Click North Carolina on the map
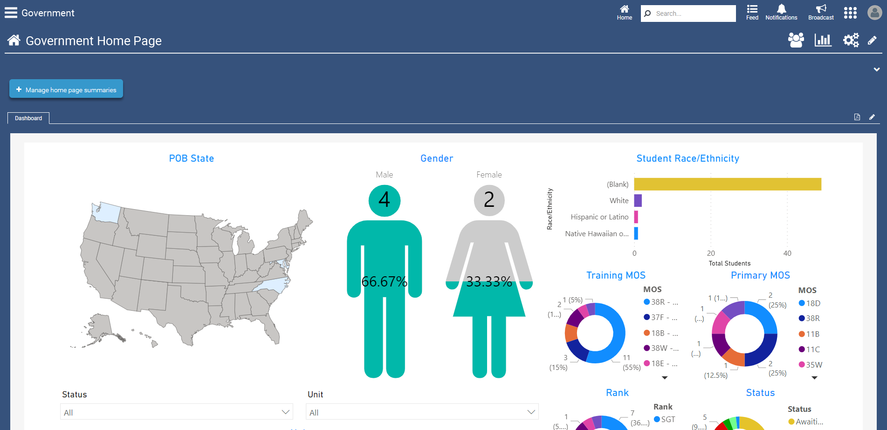 point(273,285)
